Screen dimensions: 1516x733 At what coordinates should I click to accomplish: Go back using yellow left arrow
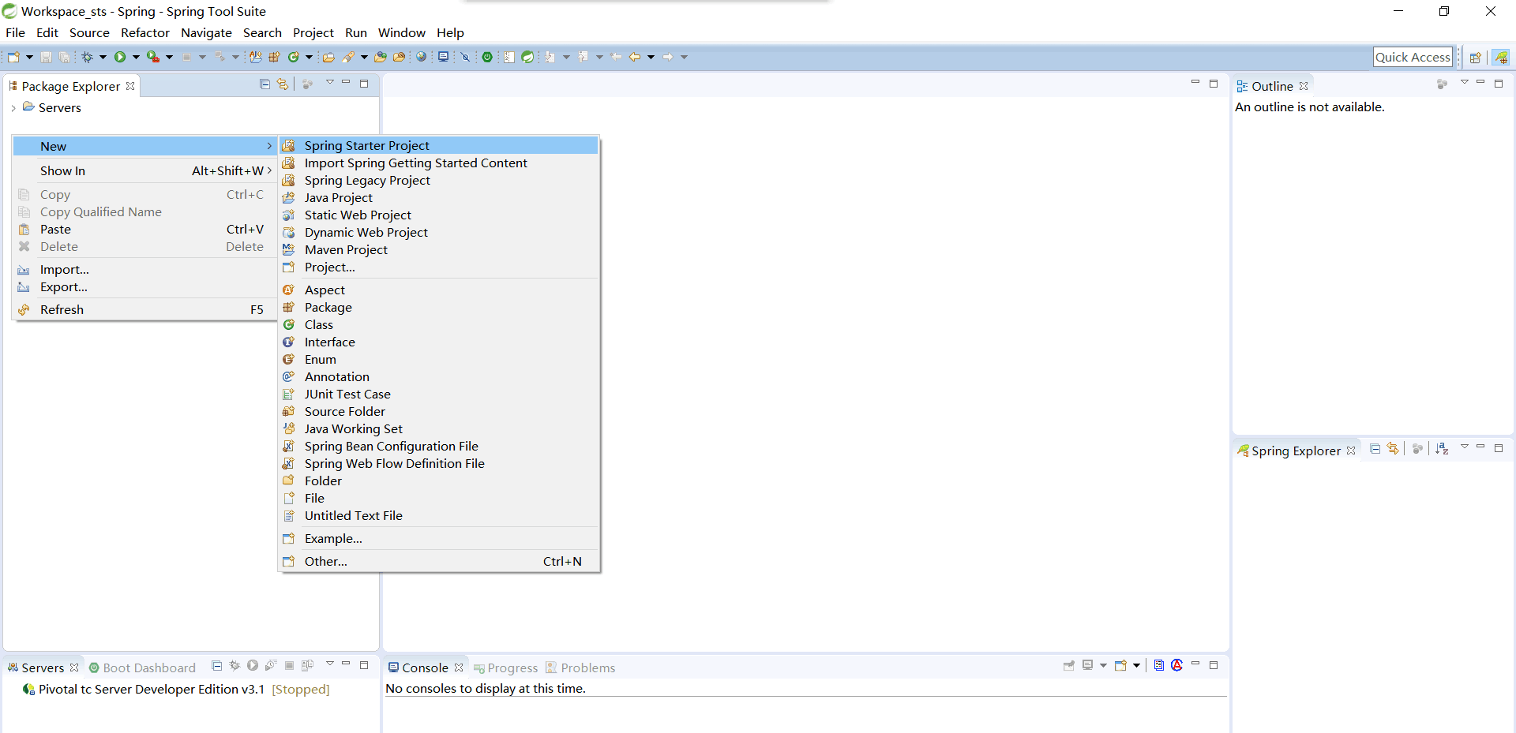pos(634,57)
